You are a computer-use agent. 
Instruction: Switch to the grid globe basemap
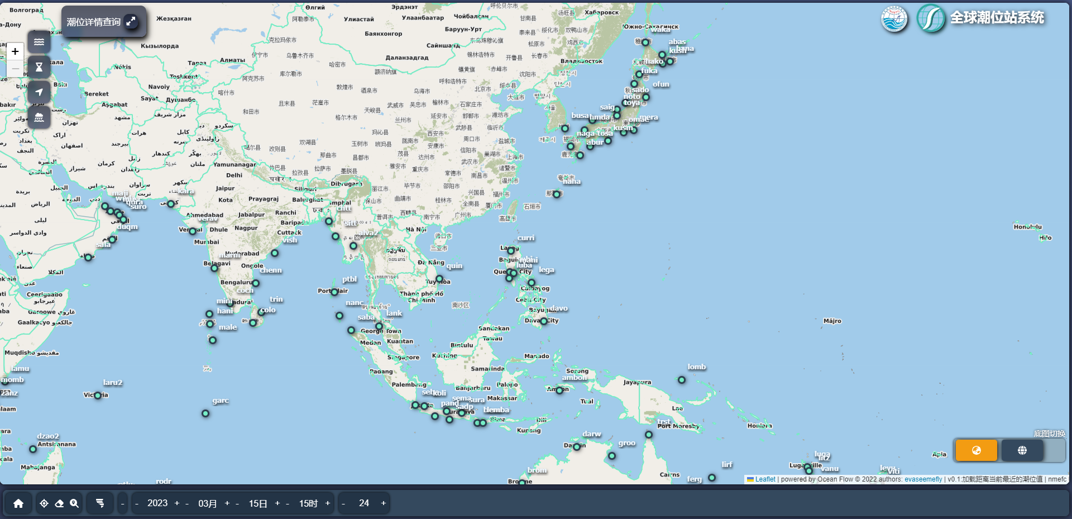click(1022, 450)
